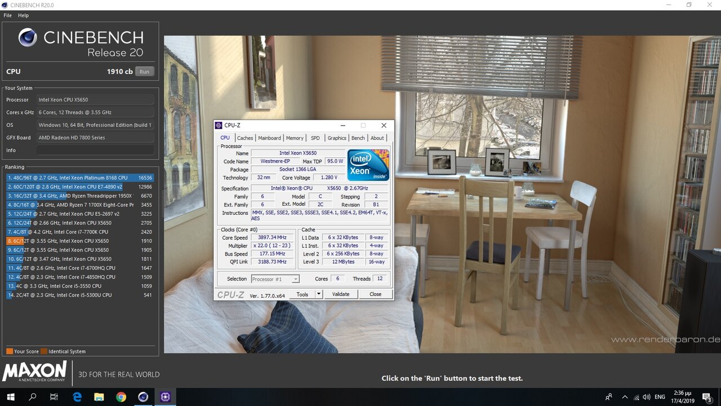Select highlighted ranking row scoring 1910
The height and width of the screenshot is (406, 721).
(x=80, y=241)
